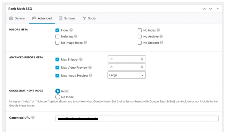This screenshot has width=226, height=135.
Task: Enable the No Image Index checkbox
Action: [57, 43]
